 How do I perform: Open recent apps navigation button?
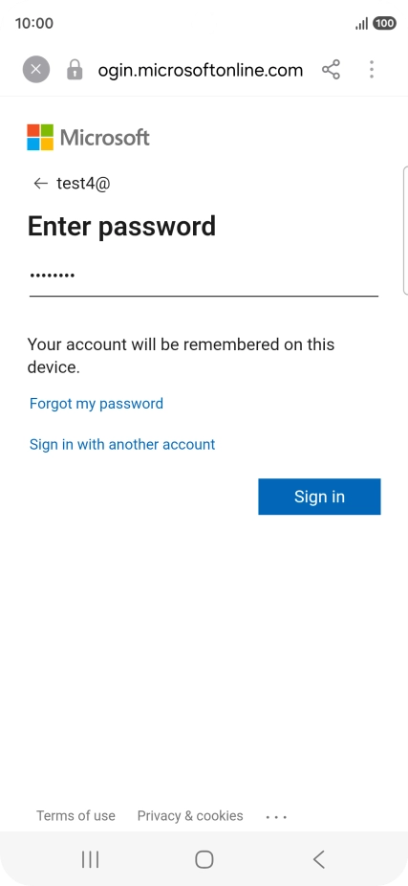[90, 859]
